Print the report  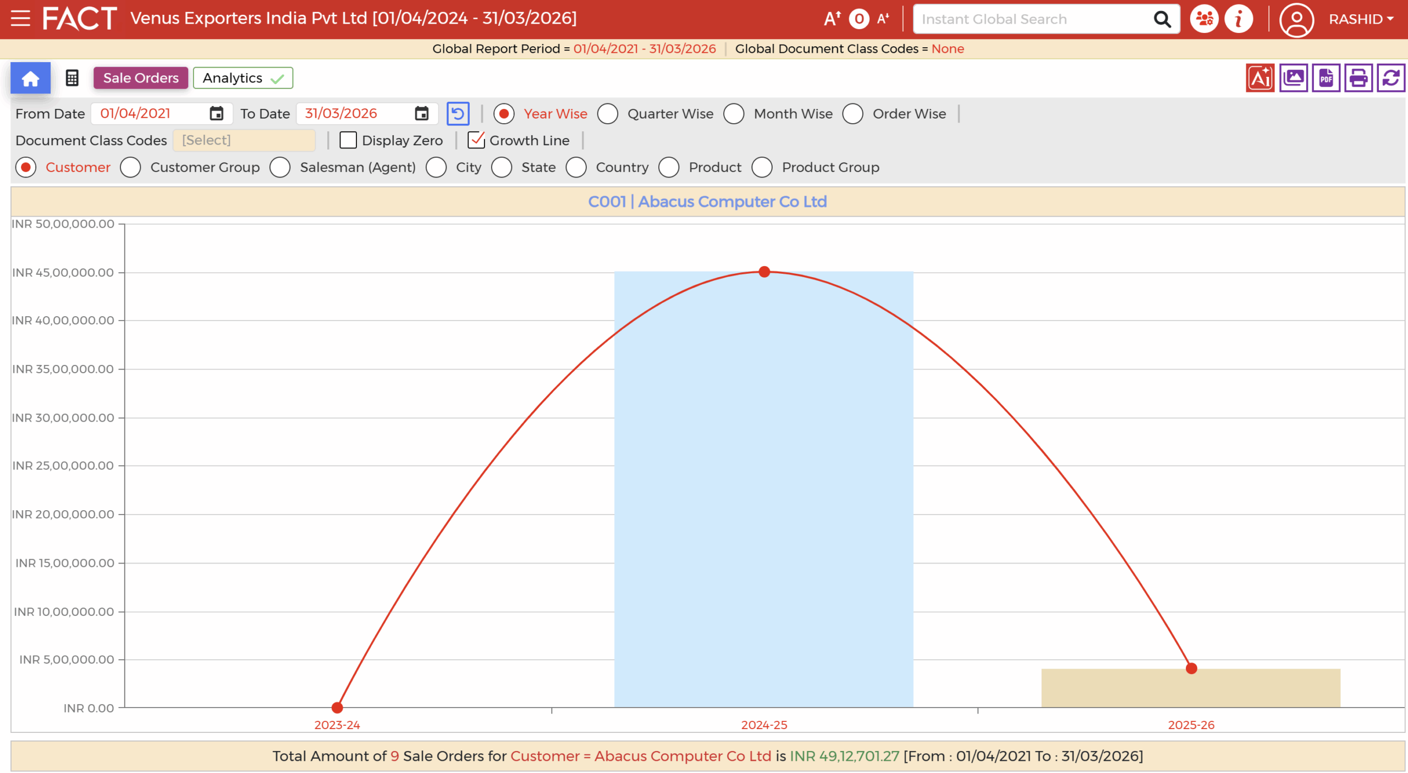pos(1358,78)
